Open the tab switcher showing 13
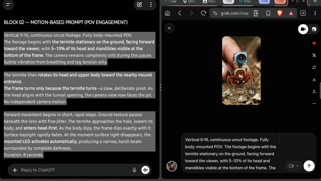 click(303, 13)
